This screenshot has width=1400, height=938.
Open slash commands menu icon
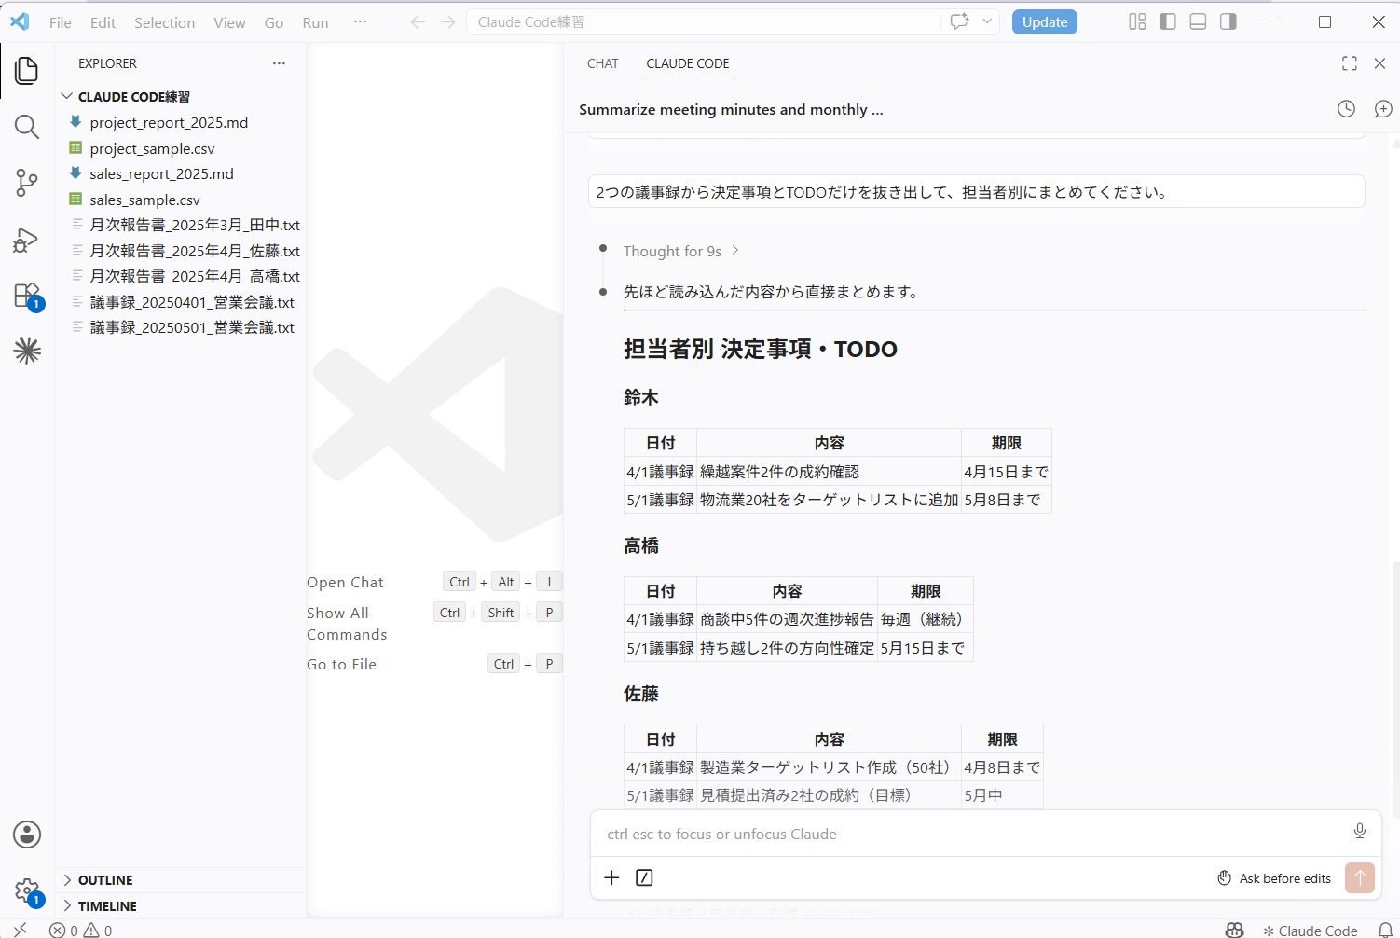point(644,877)
